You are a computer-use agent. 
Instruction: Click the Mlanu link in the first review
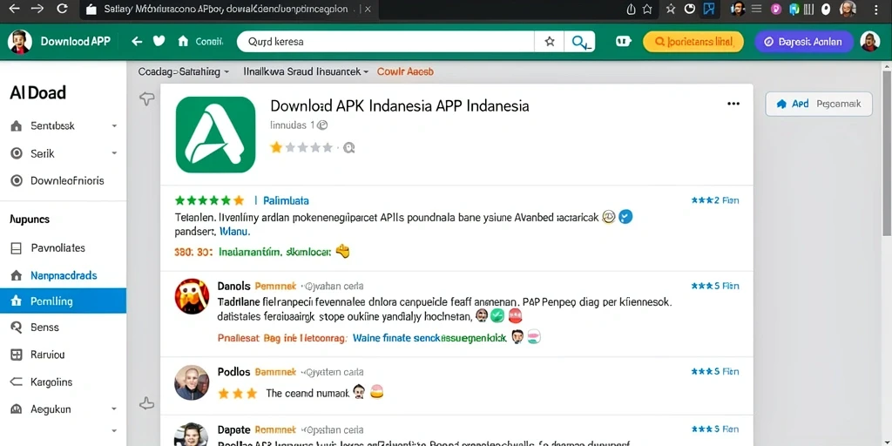[x=235, y=232]
